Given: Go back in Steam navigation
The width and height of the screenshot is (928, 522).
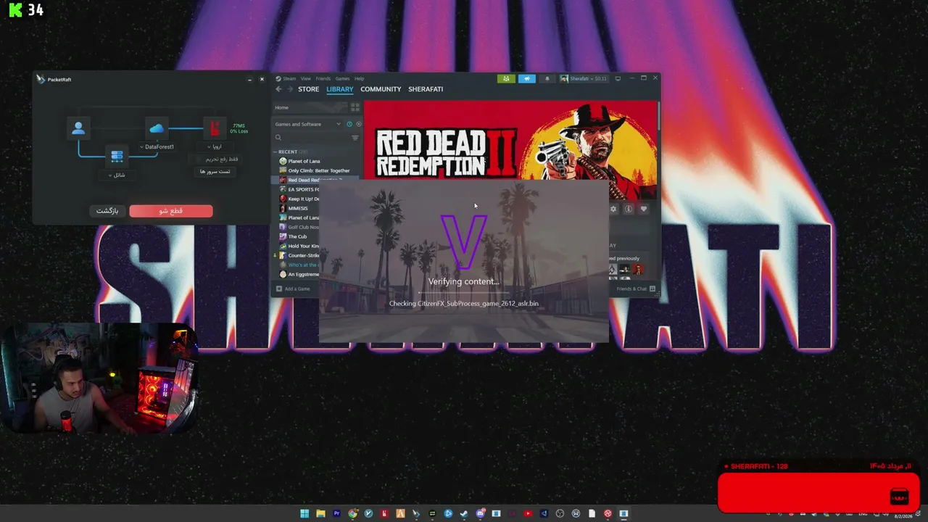Looking at the screenshot, I should pyautogui.click(x=278, y=89).
